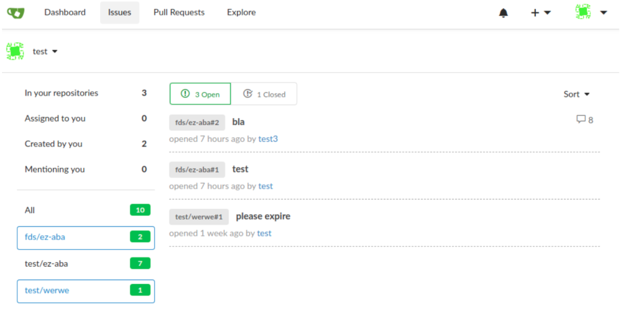Click the closed issues icon

tap(247, 94)
